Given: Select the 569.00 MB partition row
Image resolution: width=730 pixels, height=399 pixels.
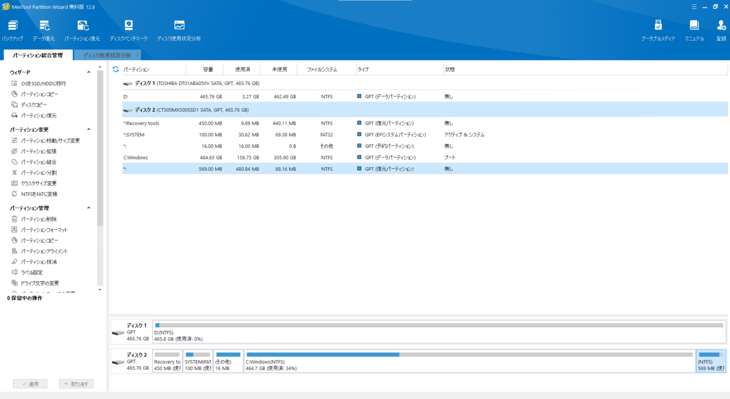Looking at the screenshot, I should [425, 169].
